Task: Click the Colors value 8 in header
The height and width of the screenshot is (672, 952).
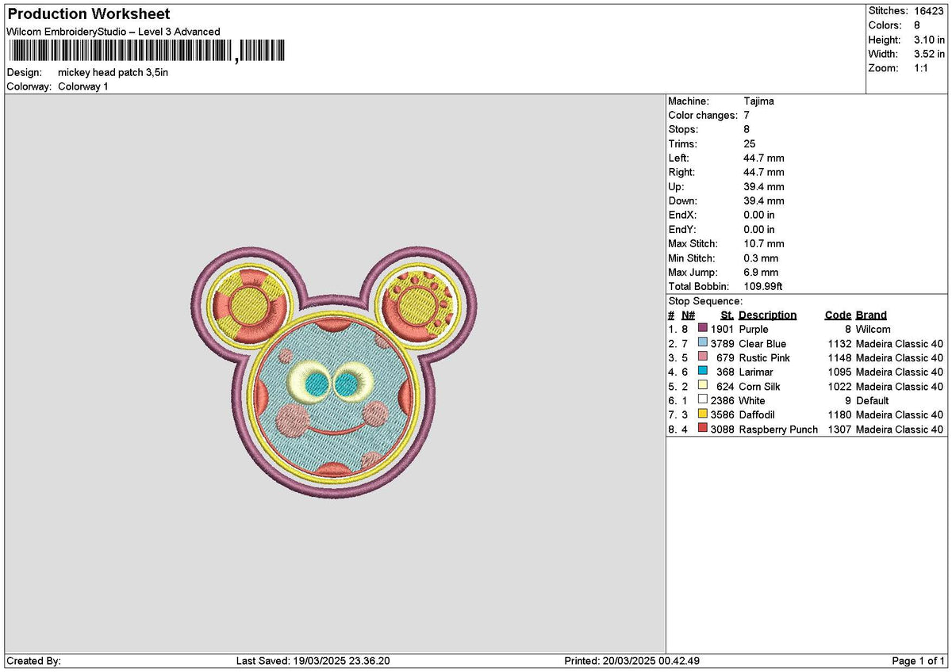Action: coord(917,25)
